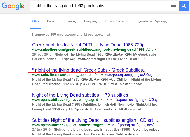190x137 pixels.
Task: Click the result count text 'Περίπου 38.100 αποτελέσματα'
Action: coord(55,35)
